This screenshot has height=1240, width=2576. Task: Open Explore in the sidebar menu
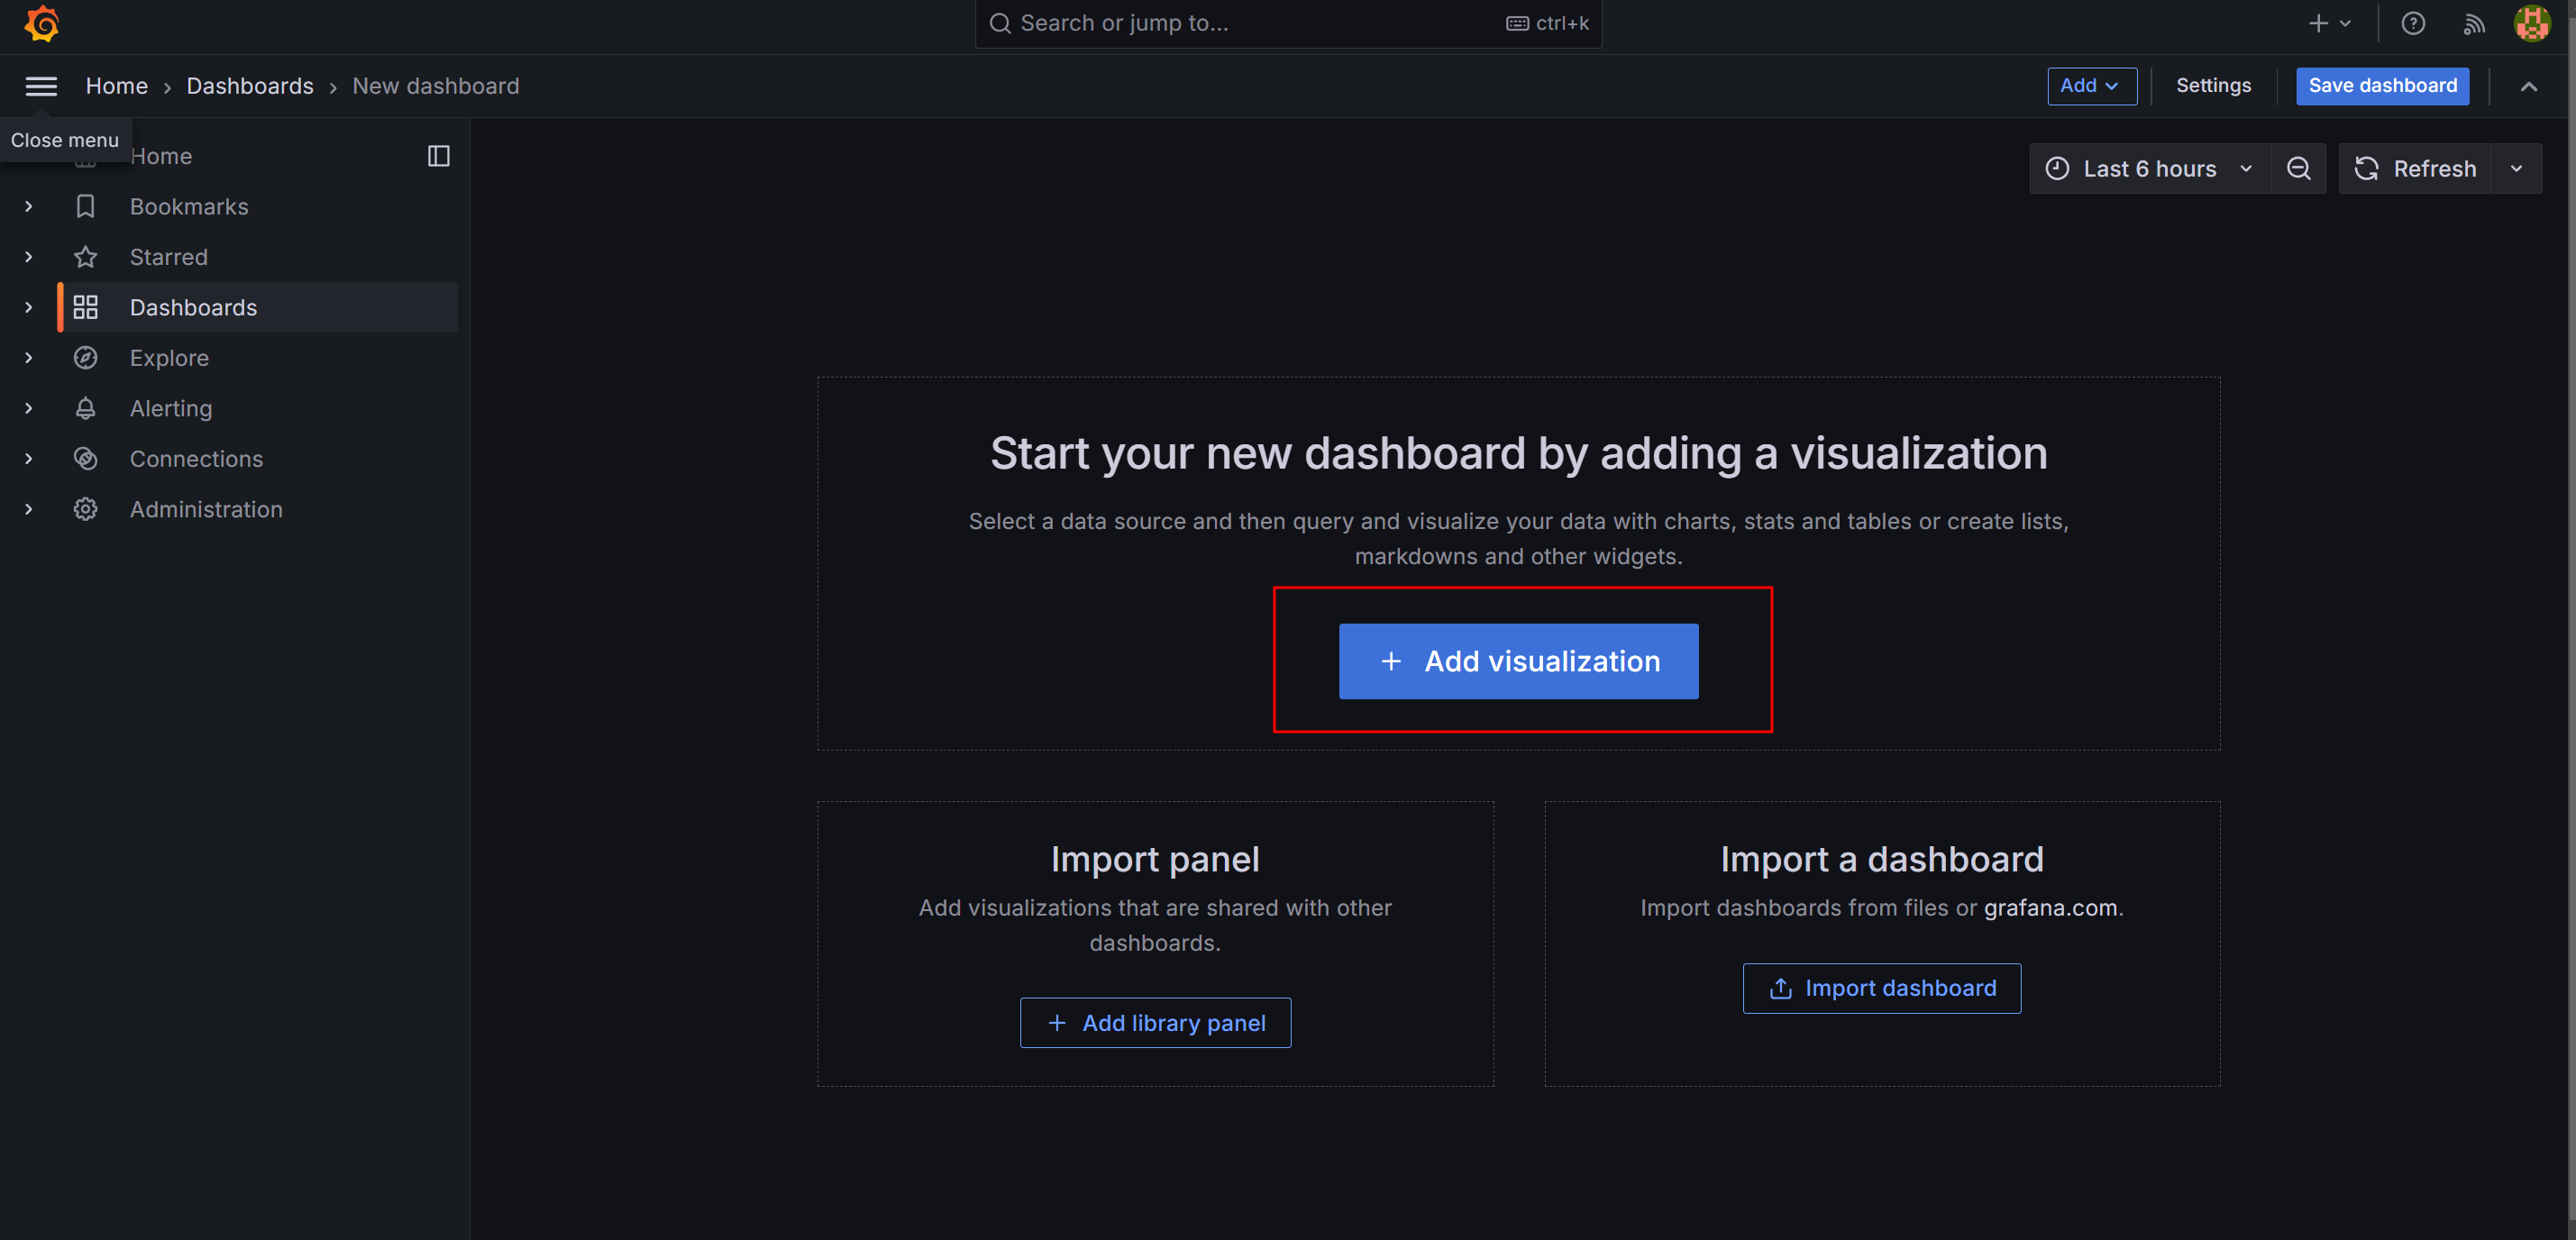[169, 358]
